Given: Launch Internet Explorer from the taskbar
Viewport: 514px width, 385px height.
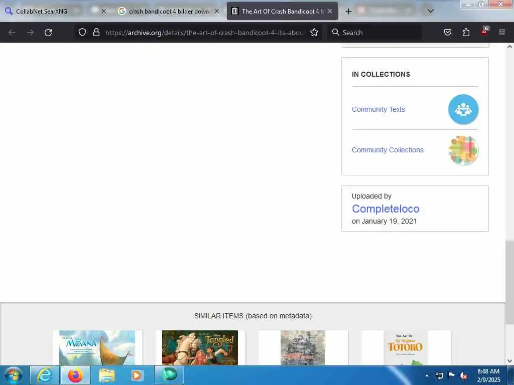Looking at the screenshot, I should [45, 375].
